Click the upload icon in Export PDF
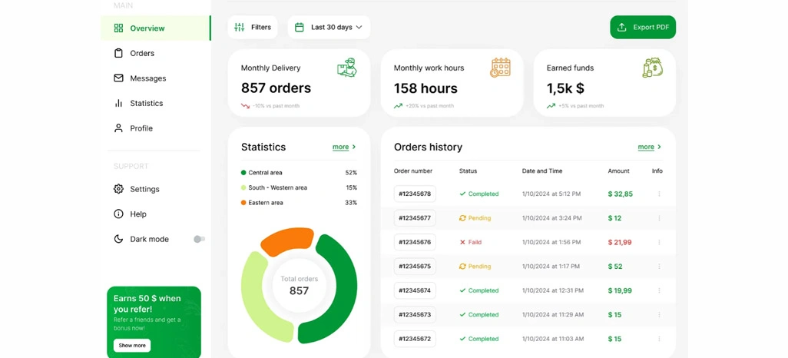 [621, 27]
